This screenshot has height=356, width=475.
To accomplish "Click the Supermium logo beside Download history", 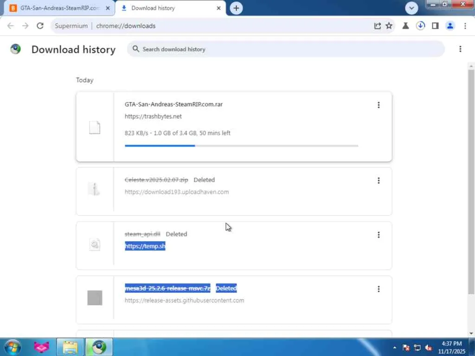I will (15, 49).
